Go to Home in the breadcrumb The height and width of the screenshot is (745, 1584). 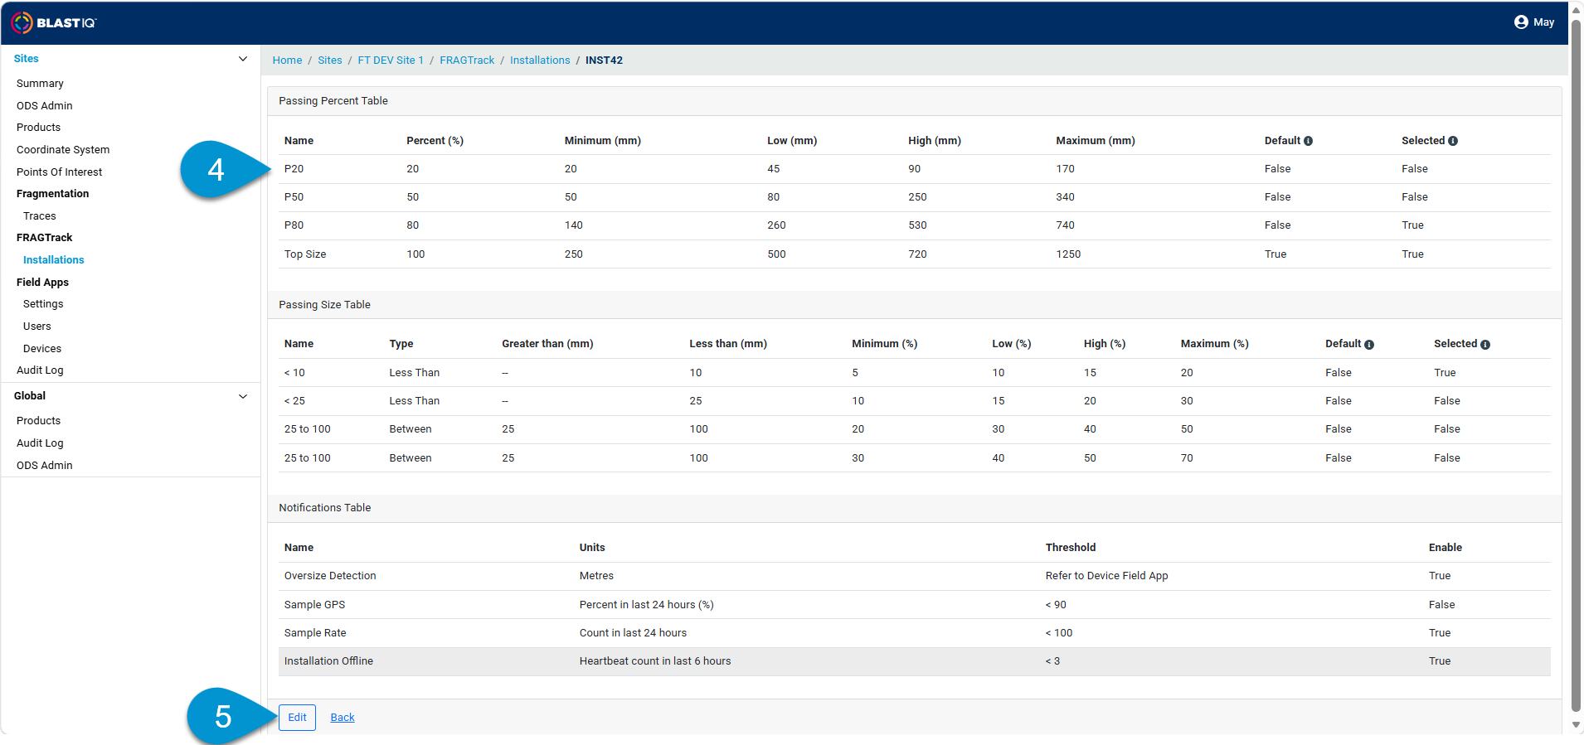[287, 60]
